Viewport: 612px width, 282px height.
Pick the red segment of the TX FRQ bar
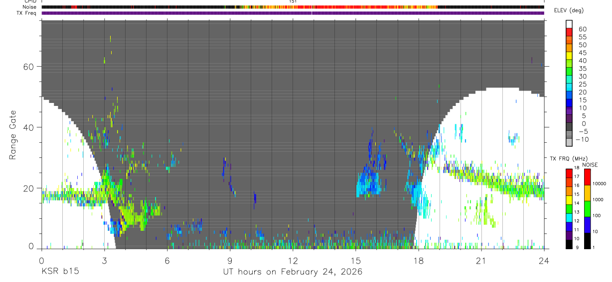[x=568, y=174]
